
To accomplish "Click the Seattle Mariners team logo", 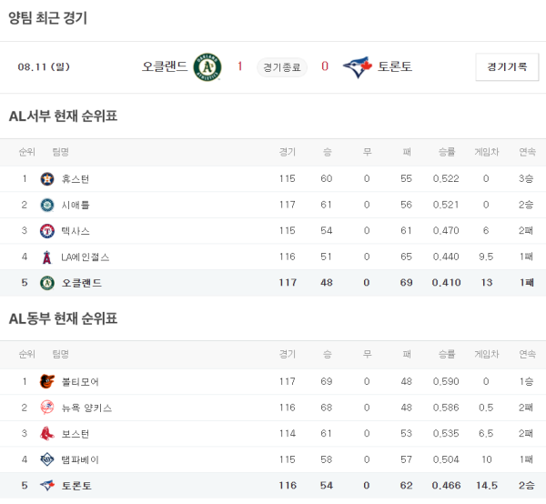I will click(x=47, y=205).
